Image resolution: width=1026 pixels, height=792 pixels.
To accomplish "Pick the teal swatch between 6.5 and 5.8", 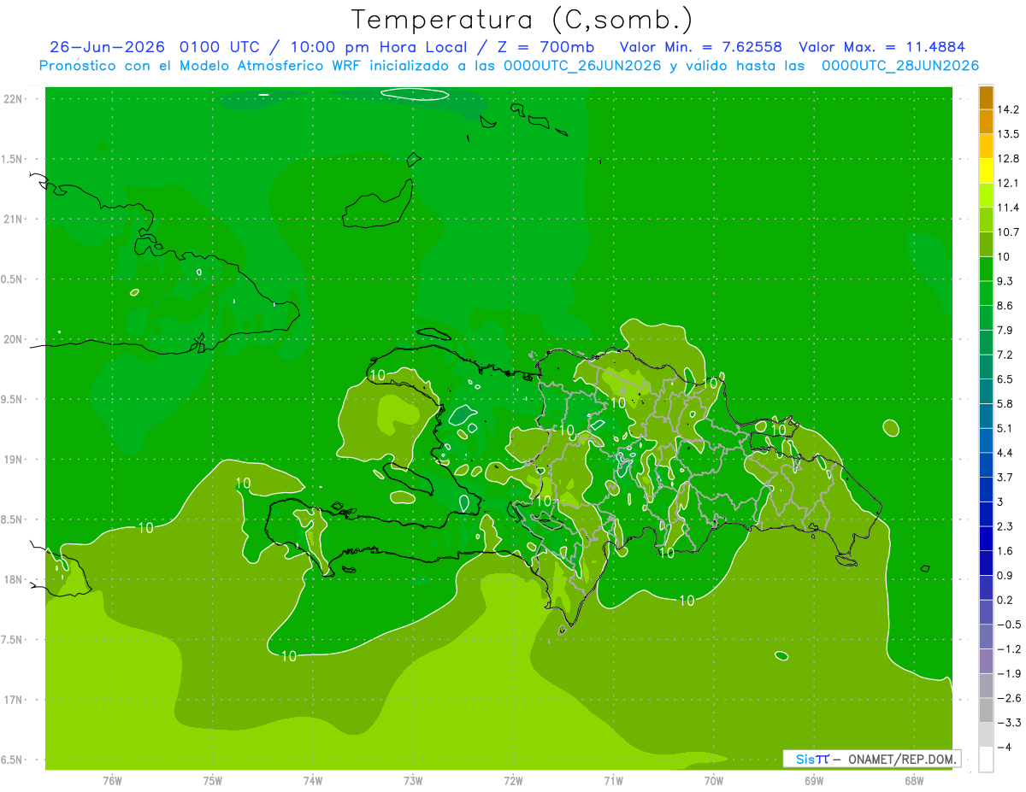I will pyautogui.click(x=986, y=391).
